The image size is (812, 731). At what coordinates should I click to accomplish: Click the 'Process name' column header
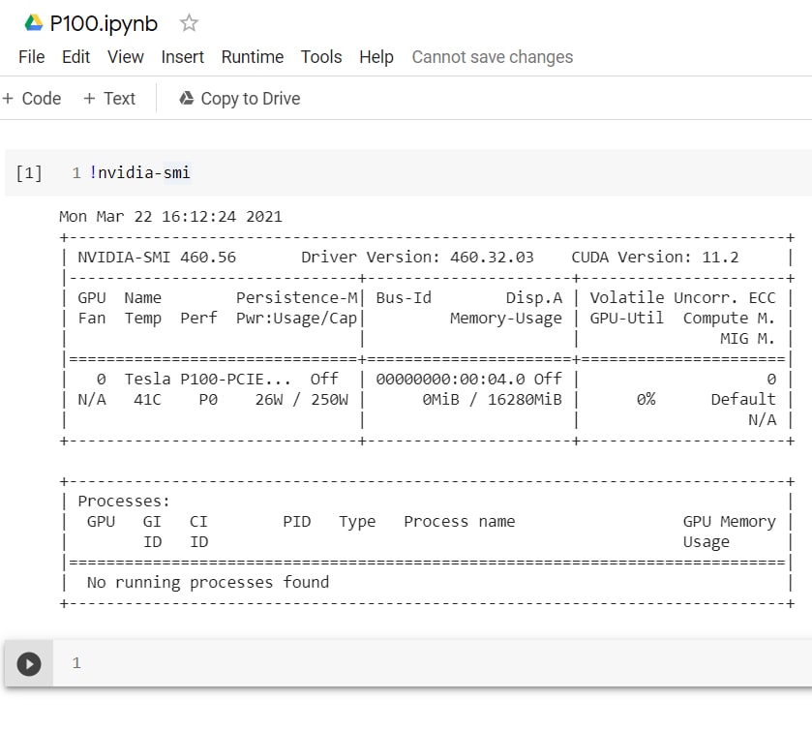tap(460, 521)
